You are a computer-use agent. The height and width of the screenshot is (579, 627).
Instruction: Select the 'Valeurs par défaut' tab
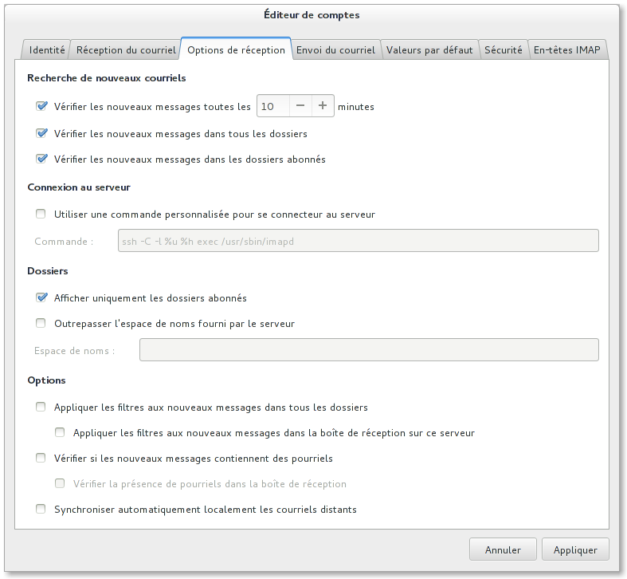[429, 49]
